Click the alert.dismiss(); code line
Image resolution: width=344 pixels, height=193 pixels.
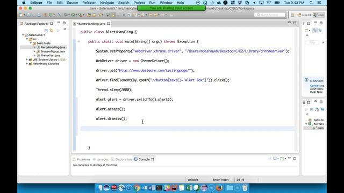pyautogui.click(x=111, y=118)
